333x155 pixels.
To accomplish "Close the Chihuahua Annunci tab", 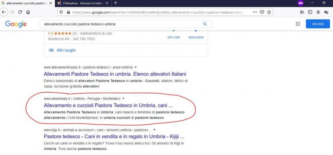I will [107, 3].
